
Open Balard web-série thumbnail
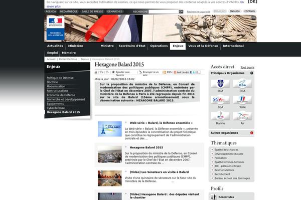click(x=110, y=129)
